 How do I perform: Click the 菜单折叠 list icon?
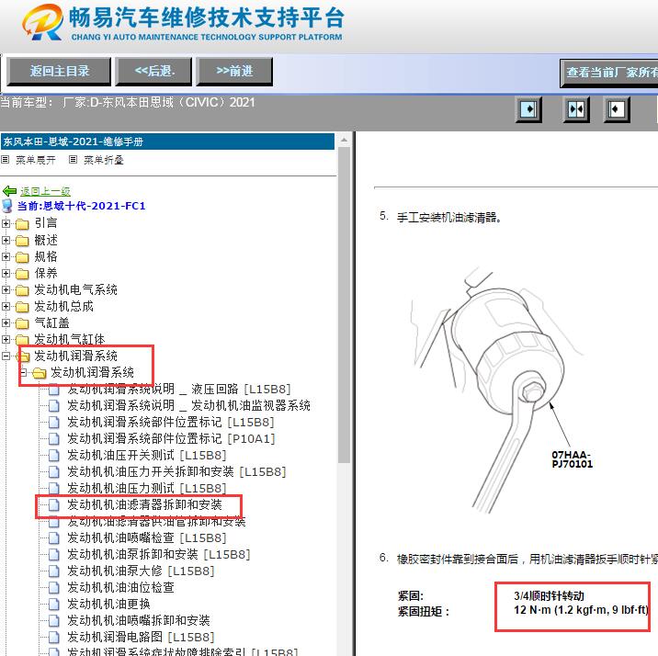(73, 159)
